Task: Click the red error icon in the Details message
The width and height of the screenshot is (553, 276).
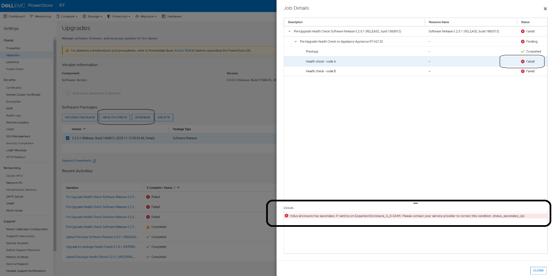Action: (x=287, y=216)
